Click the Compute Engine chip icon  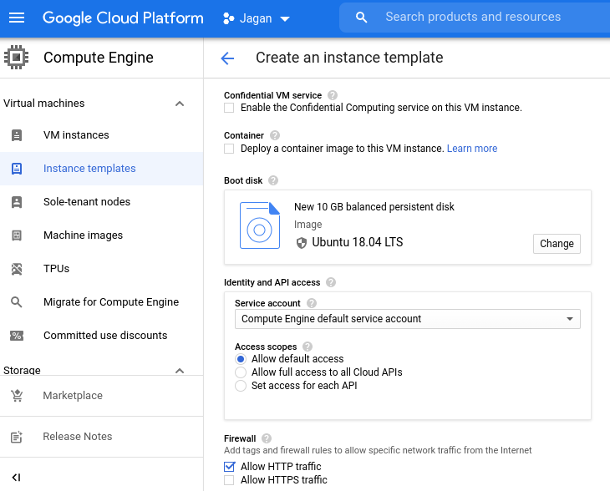click(17, 58)
